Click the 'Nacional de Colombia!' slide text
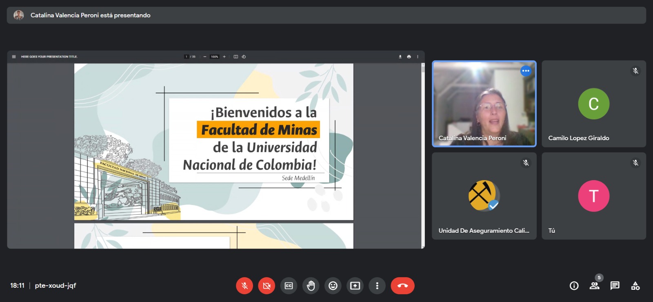Screen dimensions: 653x302 pyautogui.click(x=250, y=165)
